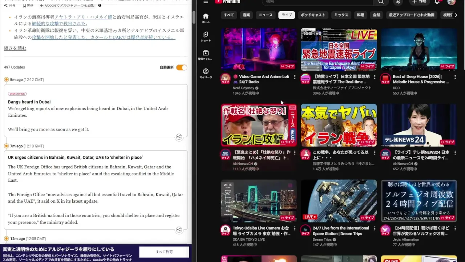This screenshot has height=262, width=465.
Task: Click the YouTube search magnifier button
Action: coord(381,2)
